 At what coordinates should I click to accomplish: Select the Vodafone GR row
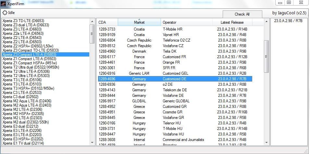click(x=175, y=118)
